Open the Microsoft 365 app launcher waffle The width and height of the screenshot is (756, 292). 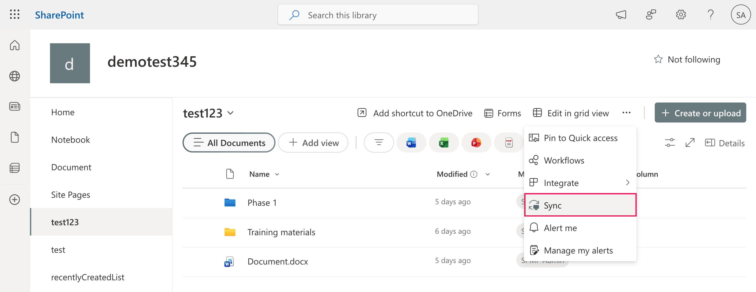pos(14,14)
